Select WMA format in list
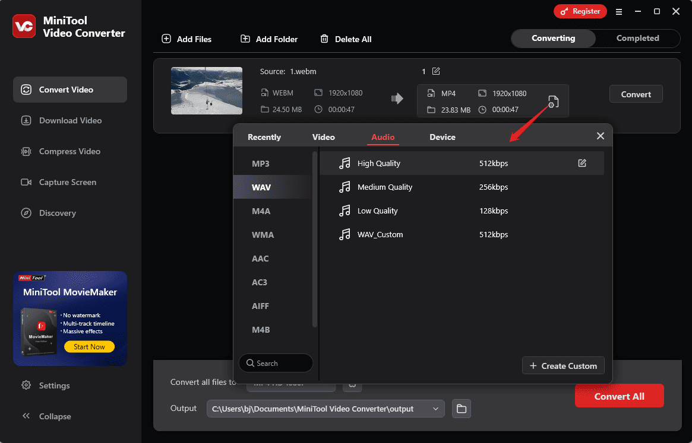This screenshot has width=692, height=443. click(272, 235)
